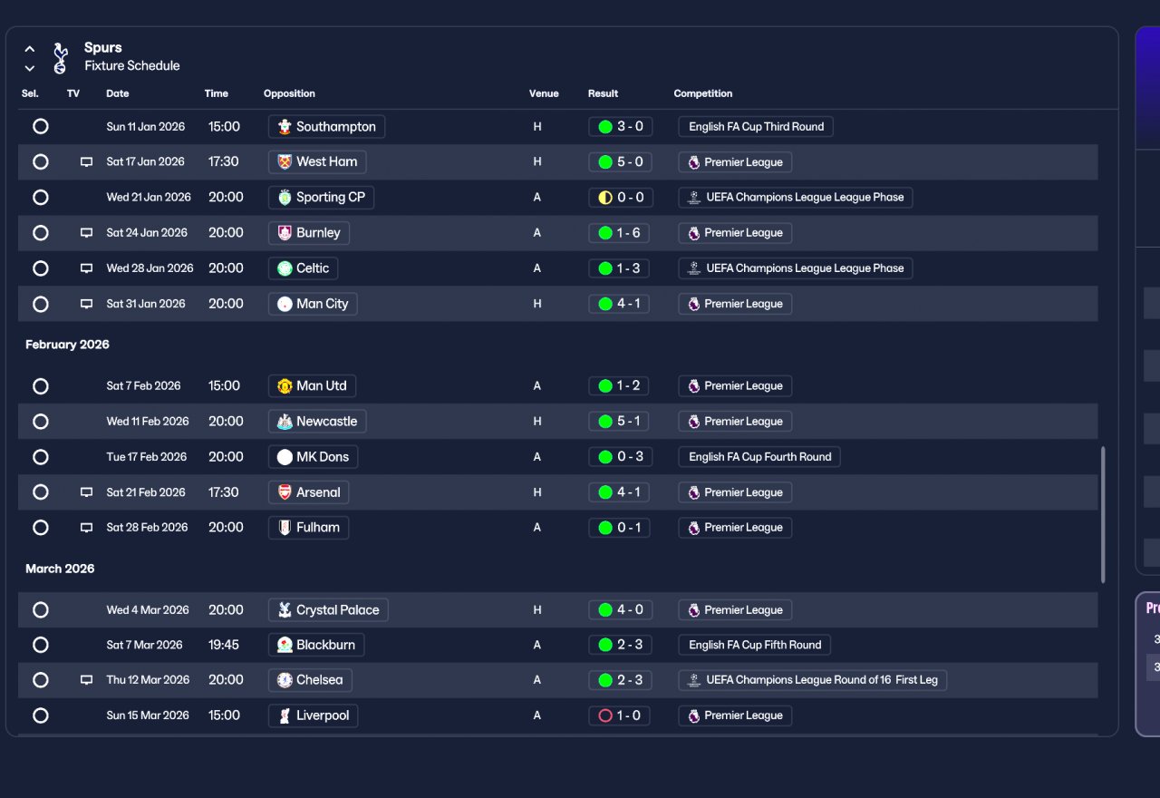This screenshot has height=798, width=1160.
Task: Open the 2 - 3 result against Blackburn
Action: point(620,645)
